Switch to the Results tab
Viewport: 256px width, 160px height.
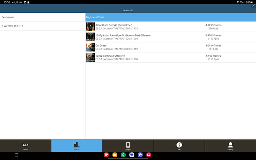coord(77,145)
